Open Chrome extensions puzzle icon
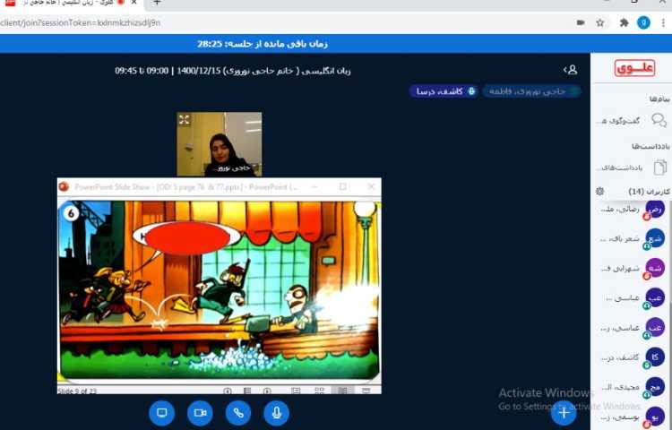The height and width of the screenshot is (430, 672). [x=624, y=22]
